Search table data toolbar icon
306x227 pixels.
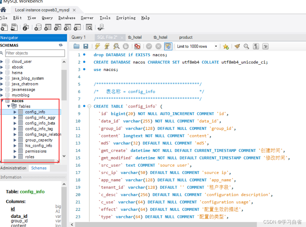tap(89, 27)
